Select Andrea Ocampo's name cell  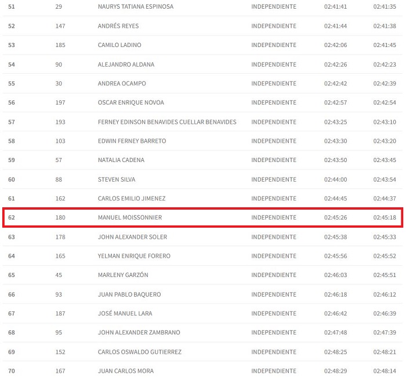(122, 84)
